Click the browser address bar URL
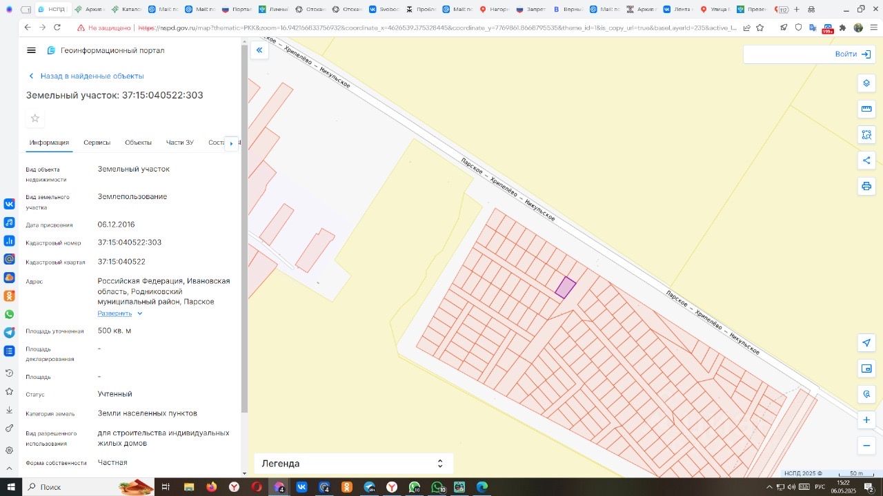Image resolution: width=883 pixels, height=496 pixels. coord(437,28)
